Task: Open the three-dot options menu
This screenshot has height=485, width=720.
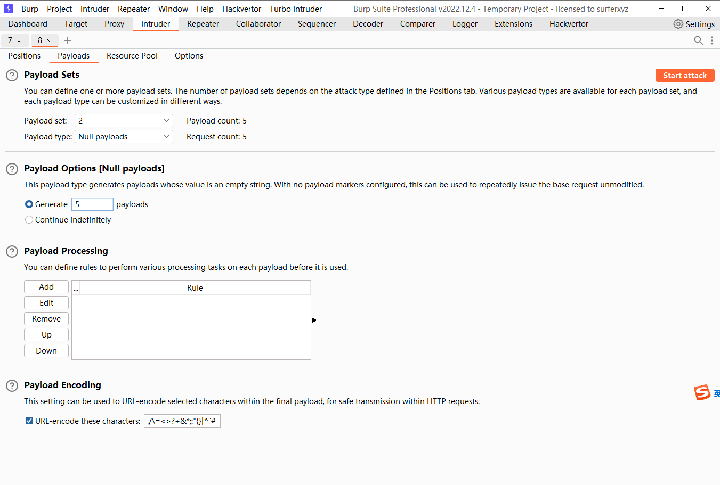Action: click(712, 40)
